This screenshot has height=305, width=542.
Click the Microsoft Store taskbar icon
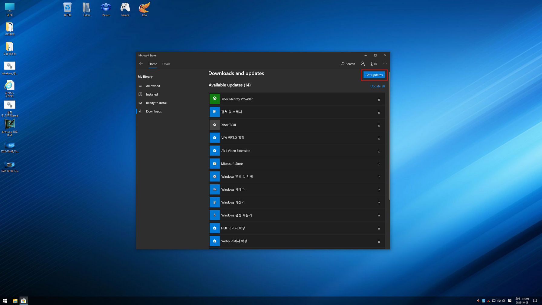pyautogui.click(x=24, y=301)
